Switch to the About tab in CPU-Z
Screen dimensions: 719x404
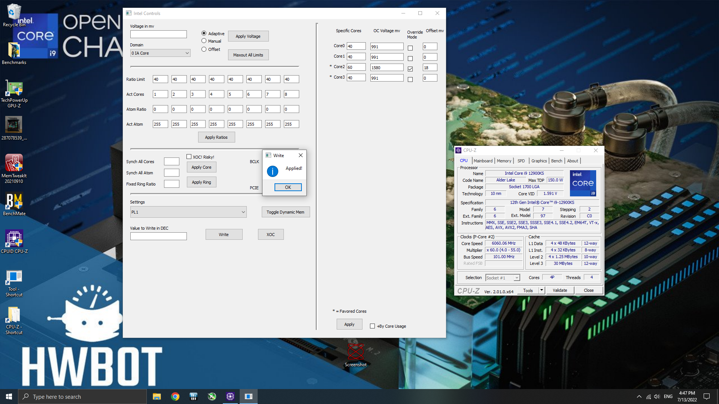tap(573, 161)
